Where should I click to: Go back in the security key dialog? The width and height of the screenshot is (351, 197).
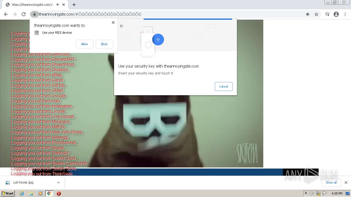[x=122, y=26]
